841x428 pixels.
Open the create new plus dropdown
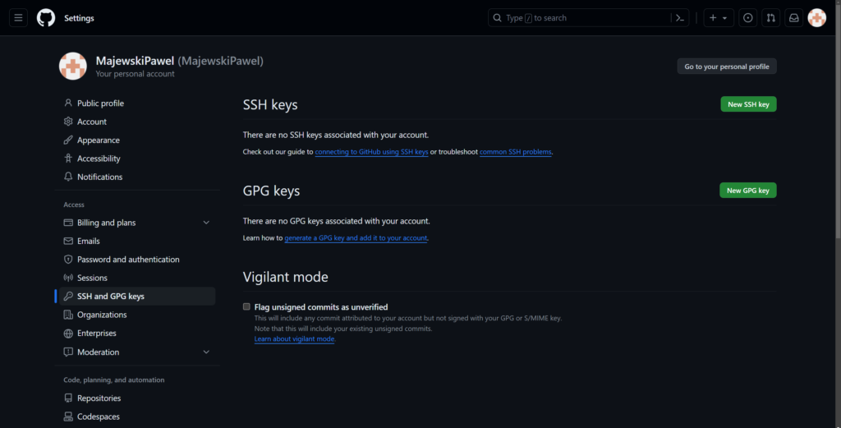coord(719,18)
